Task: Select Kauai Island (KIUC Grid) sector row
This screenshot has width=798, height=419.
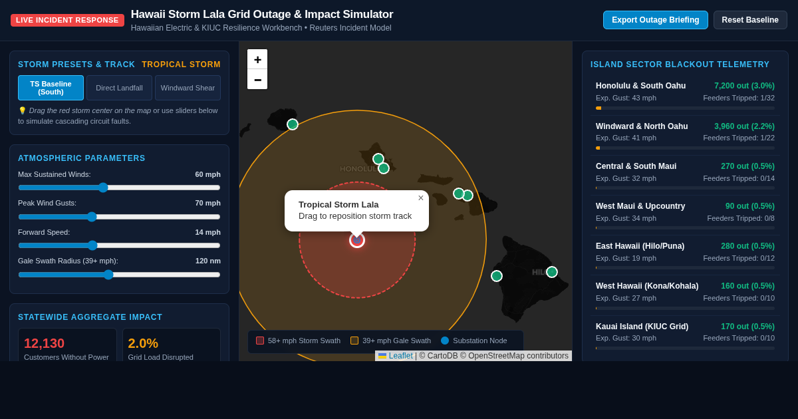Action: pyautogui.click(x=685, y=336)
